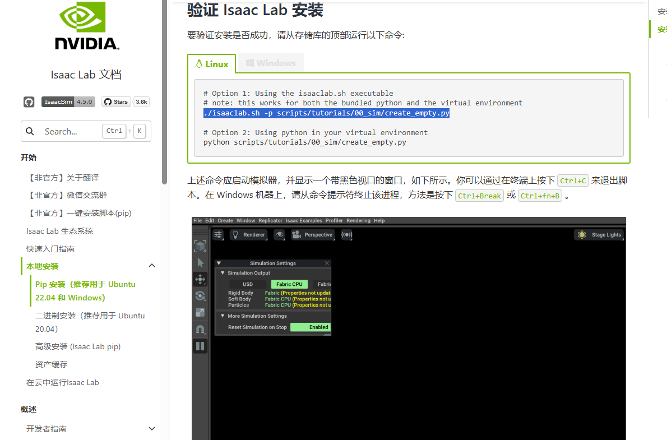Focus the Search field
This screenshot has width=667, height=440.
pyautogui.click(x=86, y=131)
